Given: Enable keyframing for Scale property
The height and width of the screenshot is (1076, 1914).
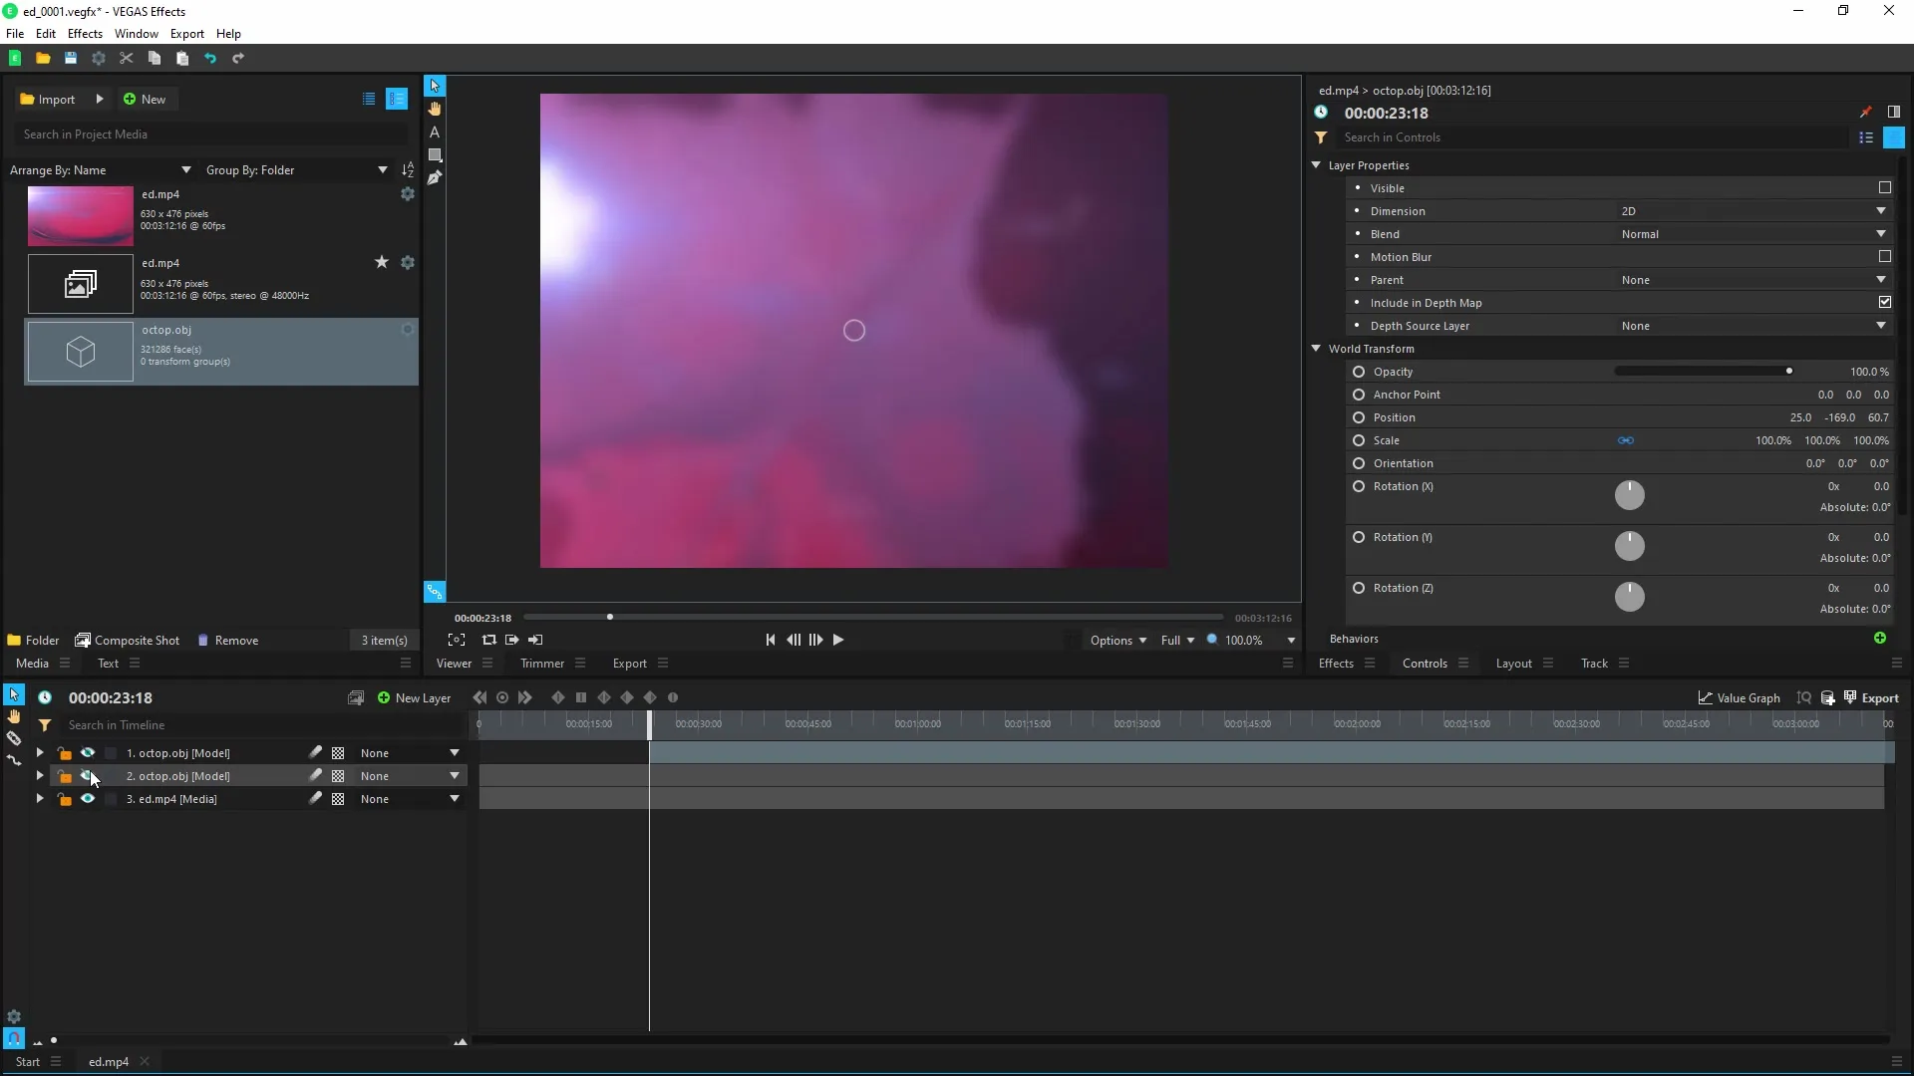Looking at the screenshot, I should tap(1359, 440).
